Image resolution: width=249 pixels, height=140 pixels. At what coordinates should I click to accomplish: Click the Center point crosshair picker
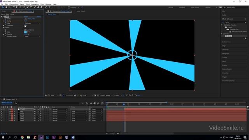[25, 19]
